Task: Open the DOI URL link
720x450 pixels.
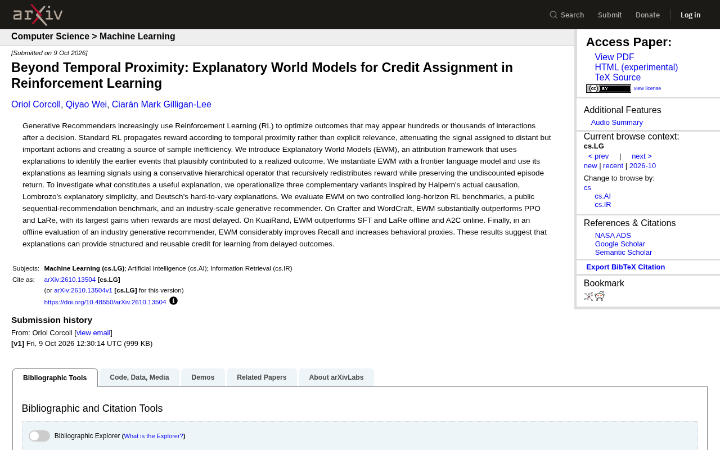Action: pyautogui.click(x=105, y=302)
